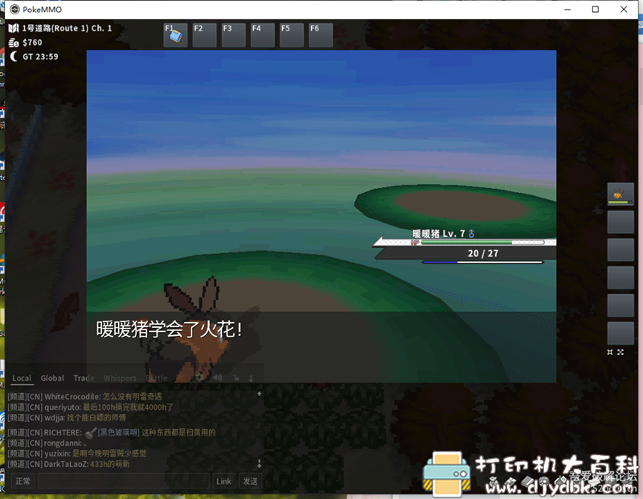The image size is (643, 499).
Task: Select the empty F2 hotkey slot
Action: tap(205, 35)
